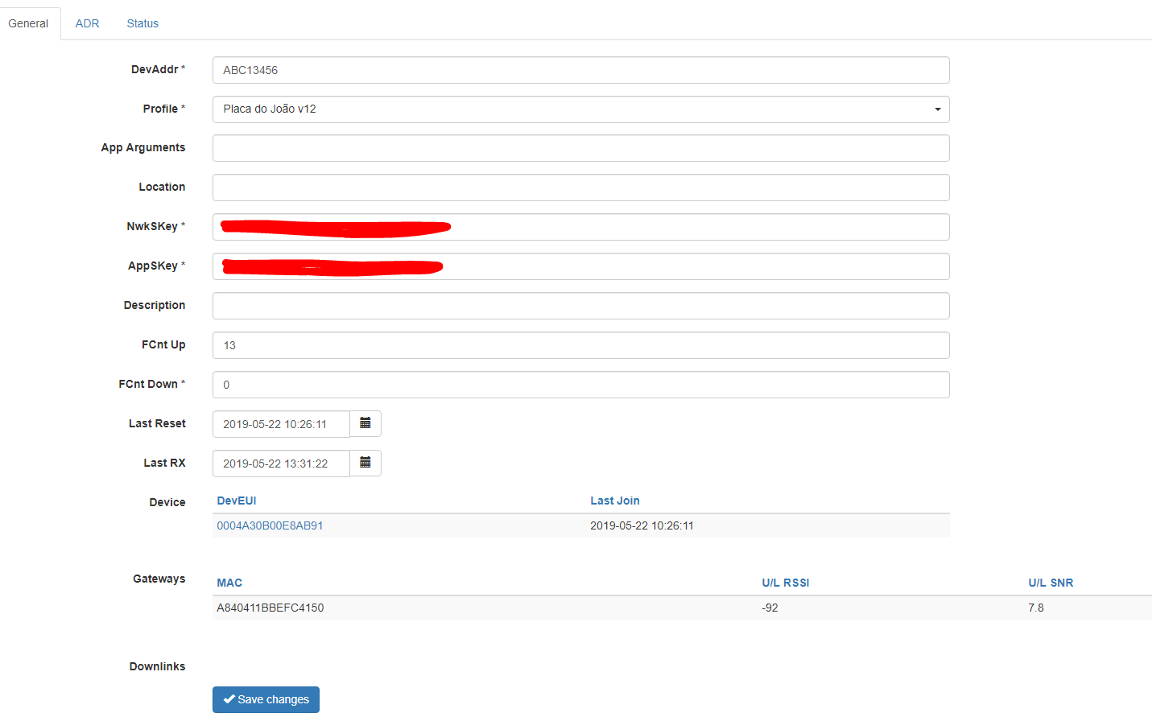1152x717 pixels.
Task: Select the DevAddr input containing ABC13456
Action: 580,70
